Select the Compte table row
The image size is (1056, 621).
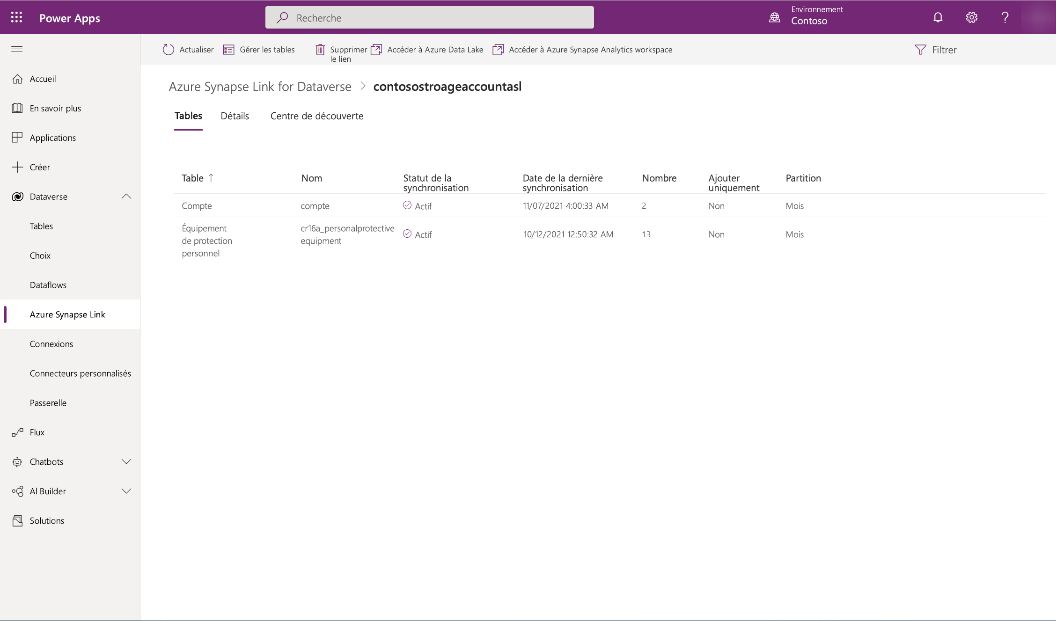click(x=196, y=205)
